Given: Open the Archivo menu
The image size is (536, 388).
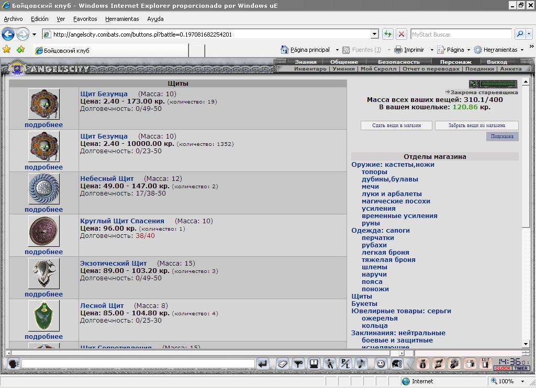Looking at the screenshot, I should 13,19.
